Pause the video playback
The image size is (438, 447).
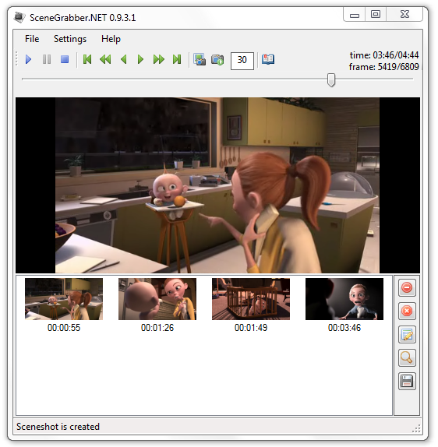pyautogui.click(x=47, y=60)
